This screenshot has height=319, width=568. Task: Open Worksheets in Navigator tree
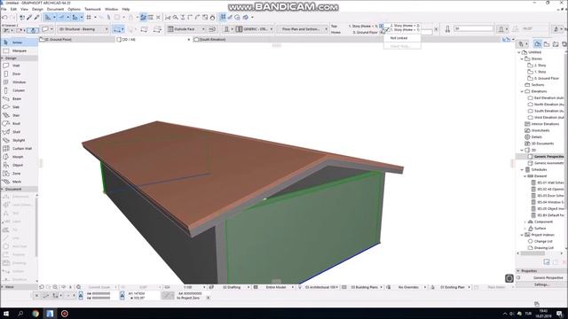point(540,130)
